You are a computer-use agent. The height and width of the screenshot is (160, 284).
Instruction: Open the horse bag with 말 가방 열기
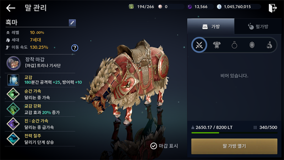(234, 146)
